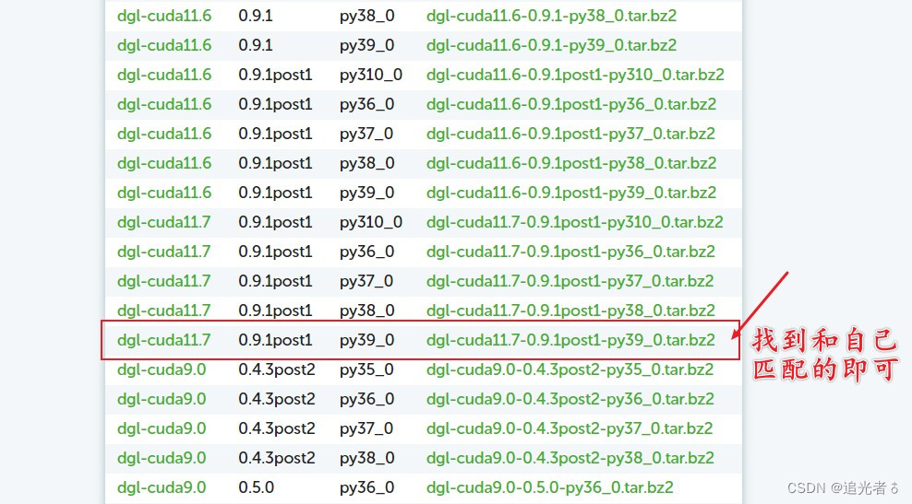The image size is (912, 504).
Task: Open dgl-cuda11.7-0.9.1post1-py36_0.tar.bz2
Action: [x=570, y=252]
